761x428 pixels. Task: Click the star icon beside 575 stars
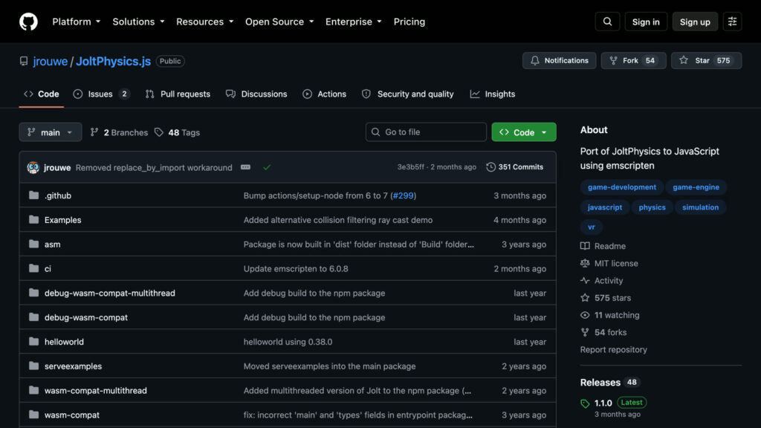[585, 297]
